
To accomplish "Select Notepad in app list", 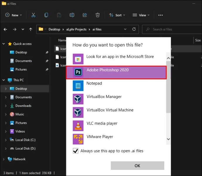I will click(116, 86).
